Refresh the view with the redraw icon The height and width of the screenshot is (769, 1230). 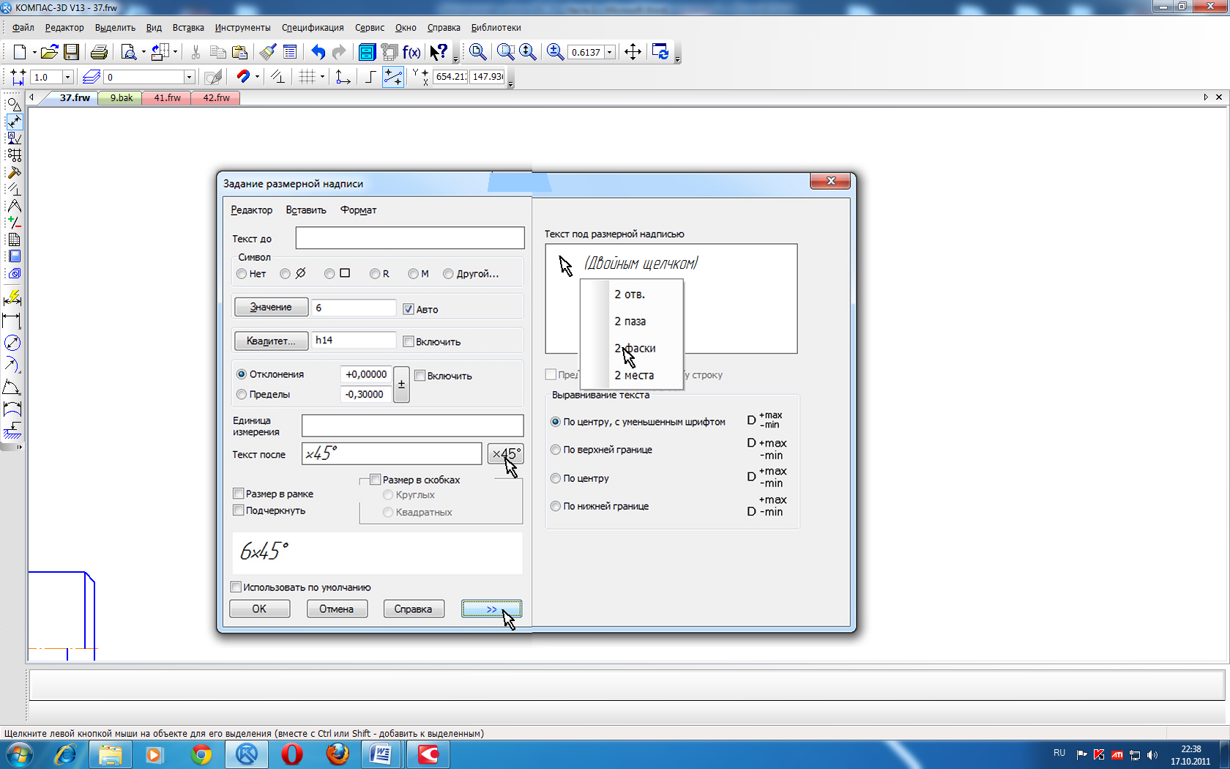(x=660, y=52)
